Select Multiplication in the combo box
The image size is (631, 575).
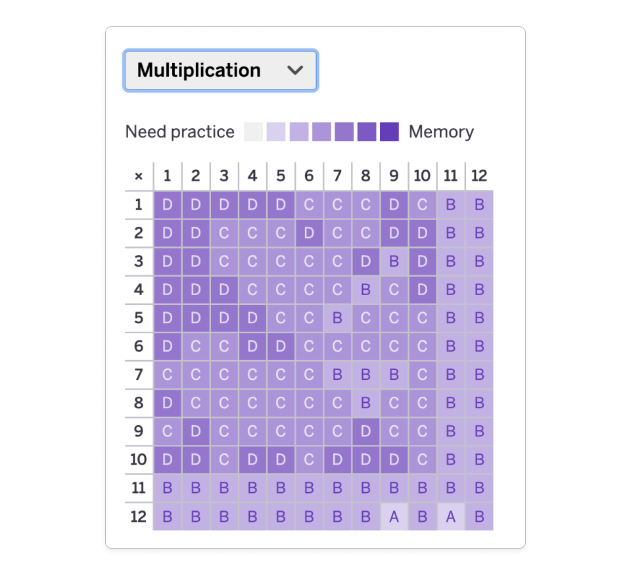[x=220, y=70]
